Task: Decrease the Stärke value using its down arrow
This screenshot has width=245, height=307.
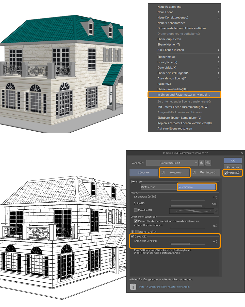Action: pyautogui.click(x=216, y=205)
